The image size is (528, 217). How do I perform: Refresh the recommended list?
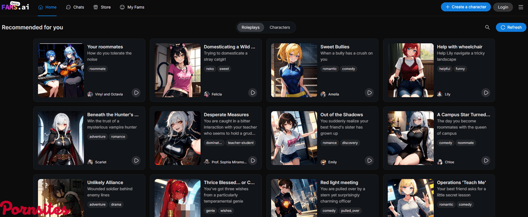(510, 27)
